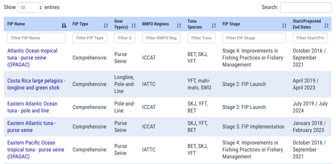336x164 pixels.
Task: Open Costa Rica large pelagics link
Action: point(37,84)
